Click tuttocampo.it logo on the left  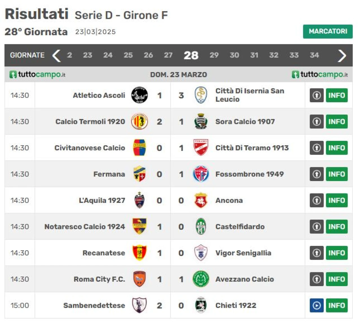pyautogui.click(x=37, y=75)
